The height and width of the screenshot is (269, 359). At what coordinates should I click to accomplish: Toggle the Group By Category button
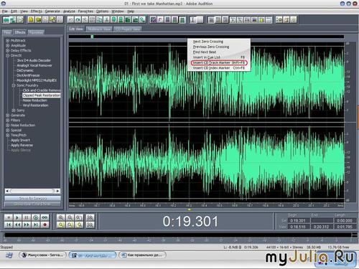click(x=32, y=199)
